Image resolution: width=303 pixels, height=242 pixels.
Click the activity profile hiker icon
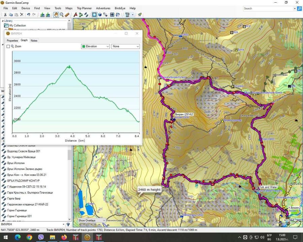[x=127, y=15]
